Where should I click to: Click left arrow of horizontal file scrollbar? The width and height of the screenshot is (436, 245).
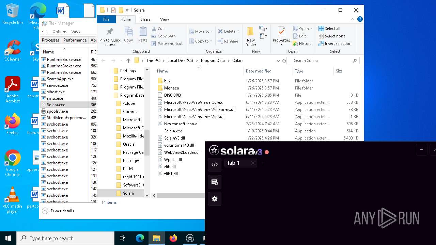click(x=154, y=195)
